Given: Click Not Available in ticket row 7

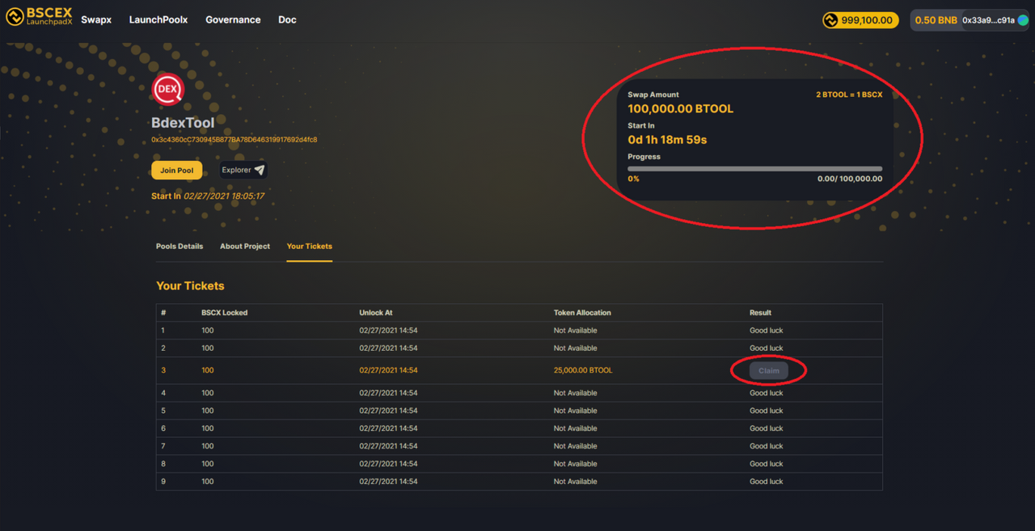Looking at the screenshot, I should 575,446.
